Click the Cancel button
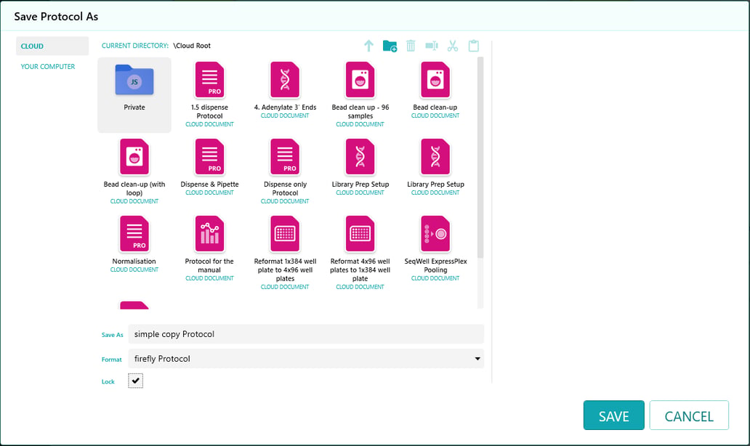The height and width of the screenshot is (446, 750). click(x=689, y=415)
